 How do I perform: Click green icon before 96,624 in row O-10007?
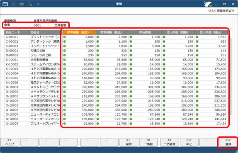point(197,114)
